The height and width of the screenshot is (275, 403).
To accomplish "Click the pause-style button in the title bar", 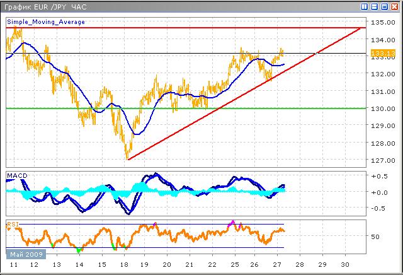I will tap(365, 7).
